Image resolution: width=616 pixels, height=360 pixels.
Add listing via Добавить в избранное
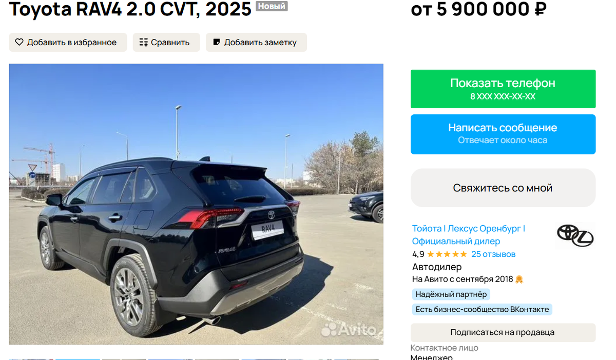click(x=68, y=42)
